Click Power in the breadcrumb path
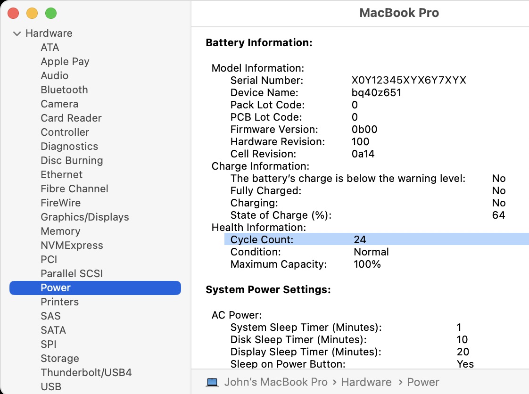 pos(423,382)
